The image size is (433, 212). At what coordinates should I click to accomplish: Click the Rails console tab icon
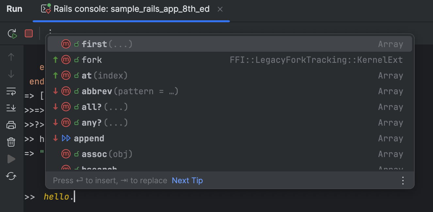pos(46,9)
